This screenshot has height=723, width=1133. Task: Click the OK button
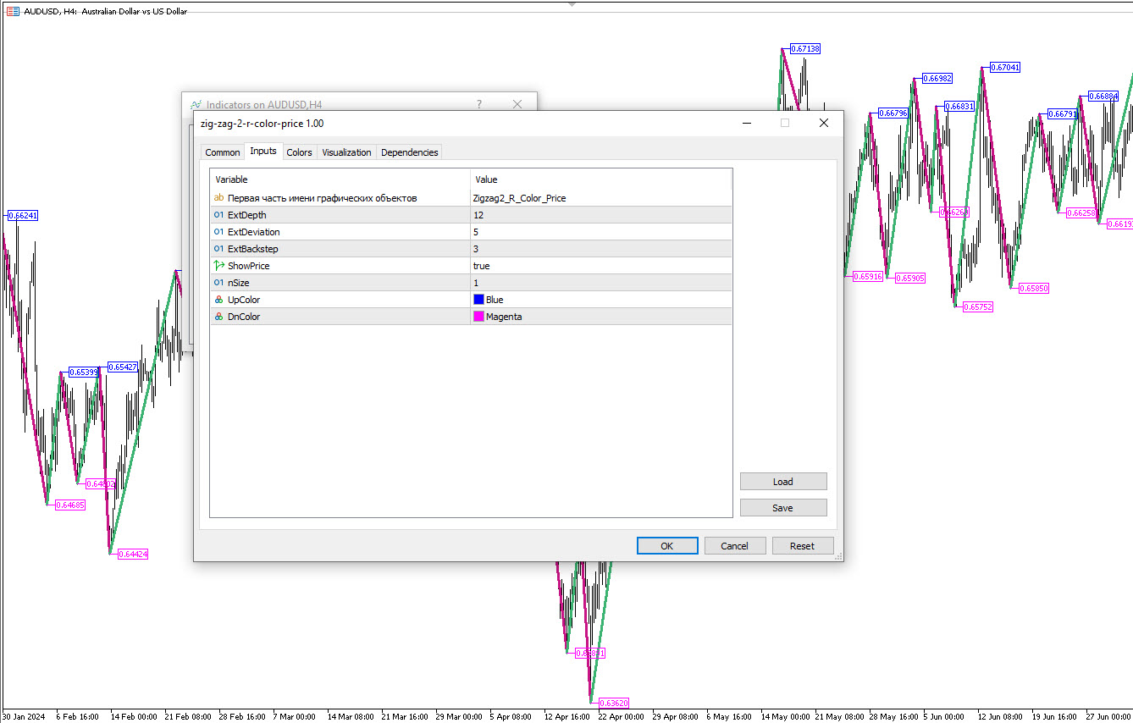667,546
